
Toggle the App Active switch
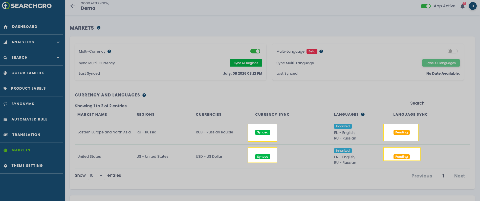point(426,6)
